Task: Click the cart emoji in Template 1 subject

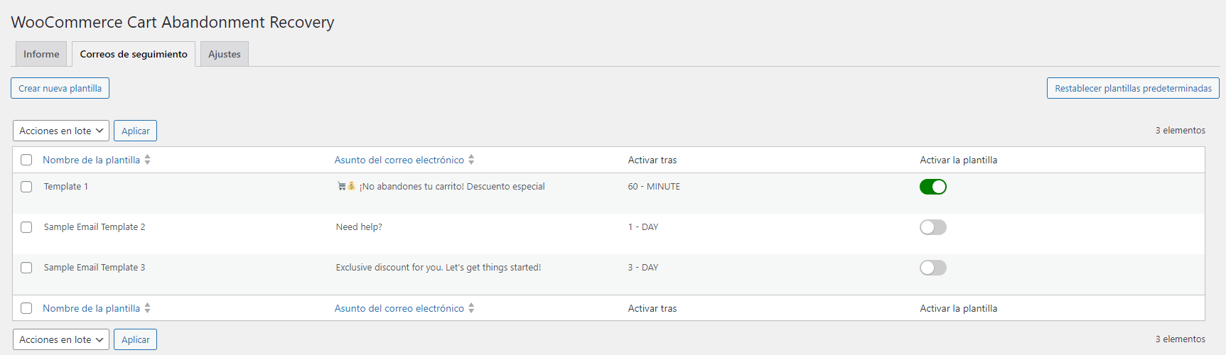Action: pos(342,186)
